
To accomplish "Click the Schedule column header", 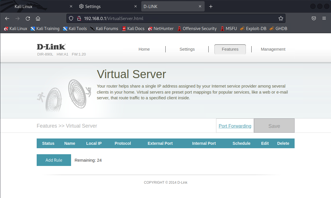I will pyautogui.click(x=242, y=143).
